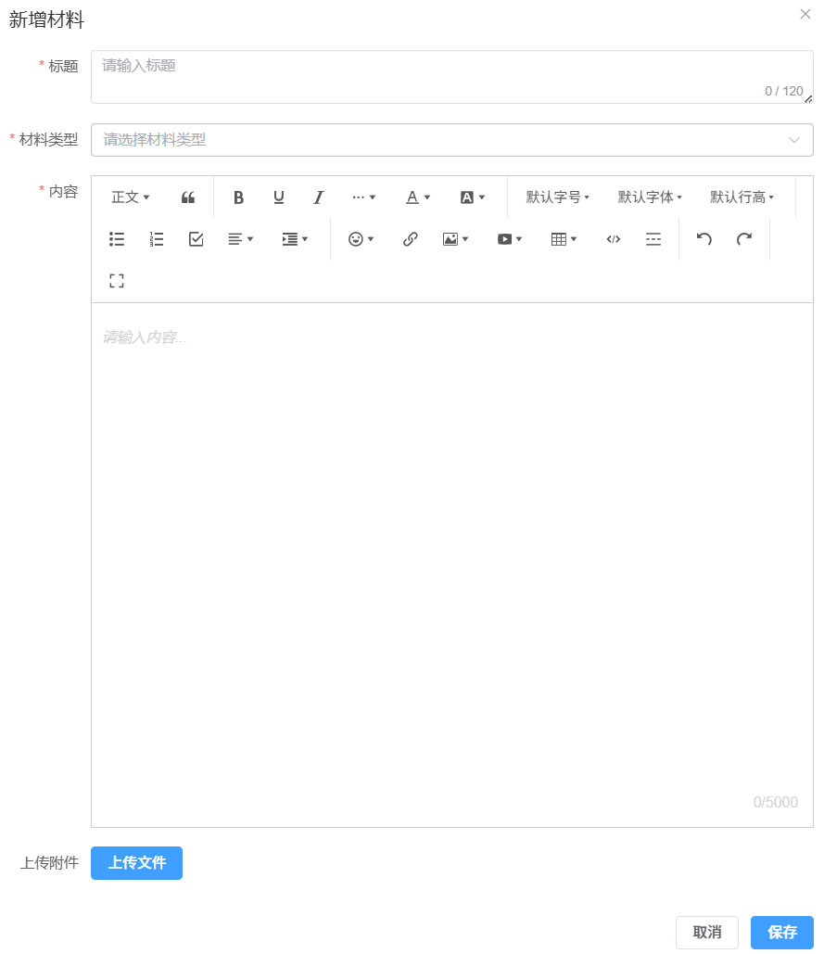The width and height of the screenshot is (824, 954).
Task: Toggle italic text style
Action: coord(318,197)
